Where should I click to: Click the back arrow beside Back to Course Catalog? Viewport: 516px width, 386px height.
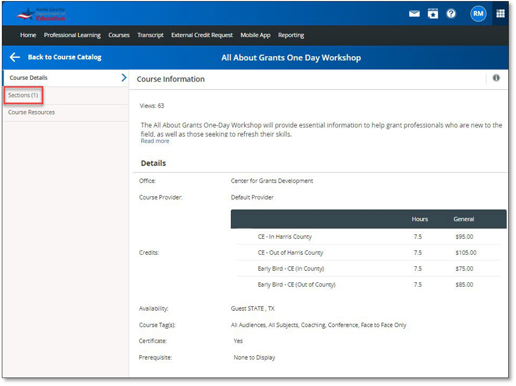point(14,57)
